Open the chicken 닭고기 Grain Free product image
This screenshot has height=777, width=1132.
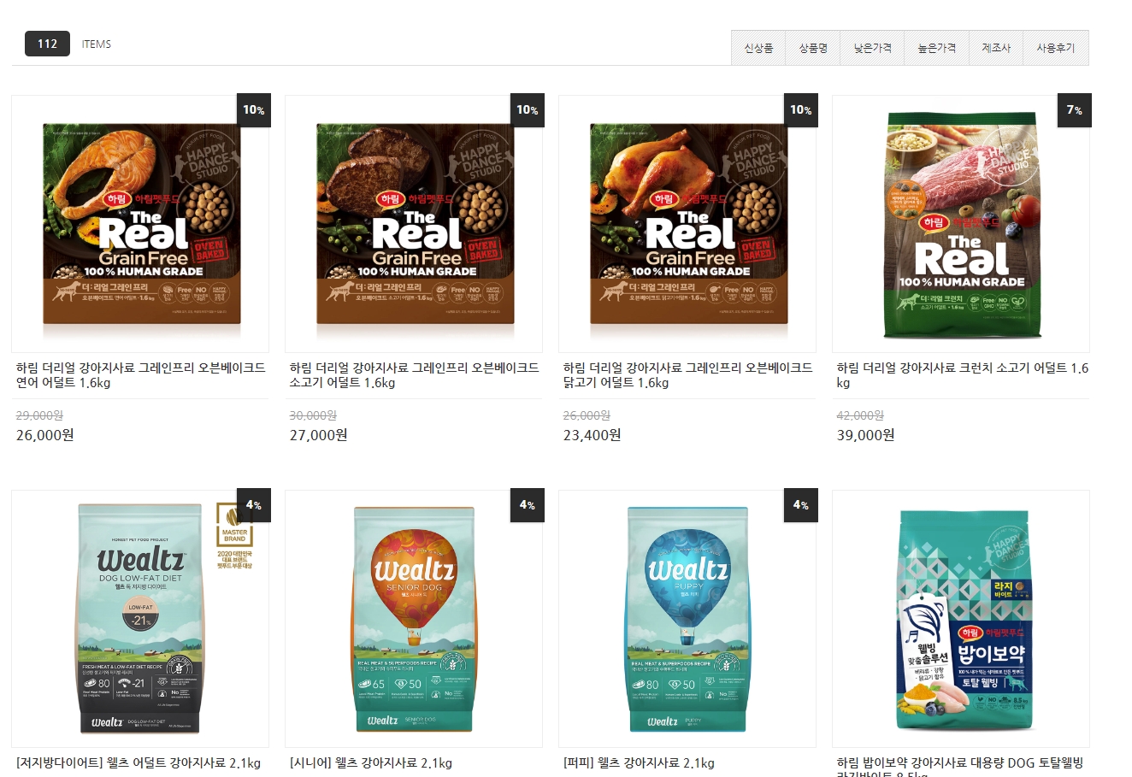click(x=687, y=224)
